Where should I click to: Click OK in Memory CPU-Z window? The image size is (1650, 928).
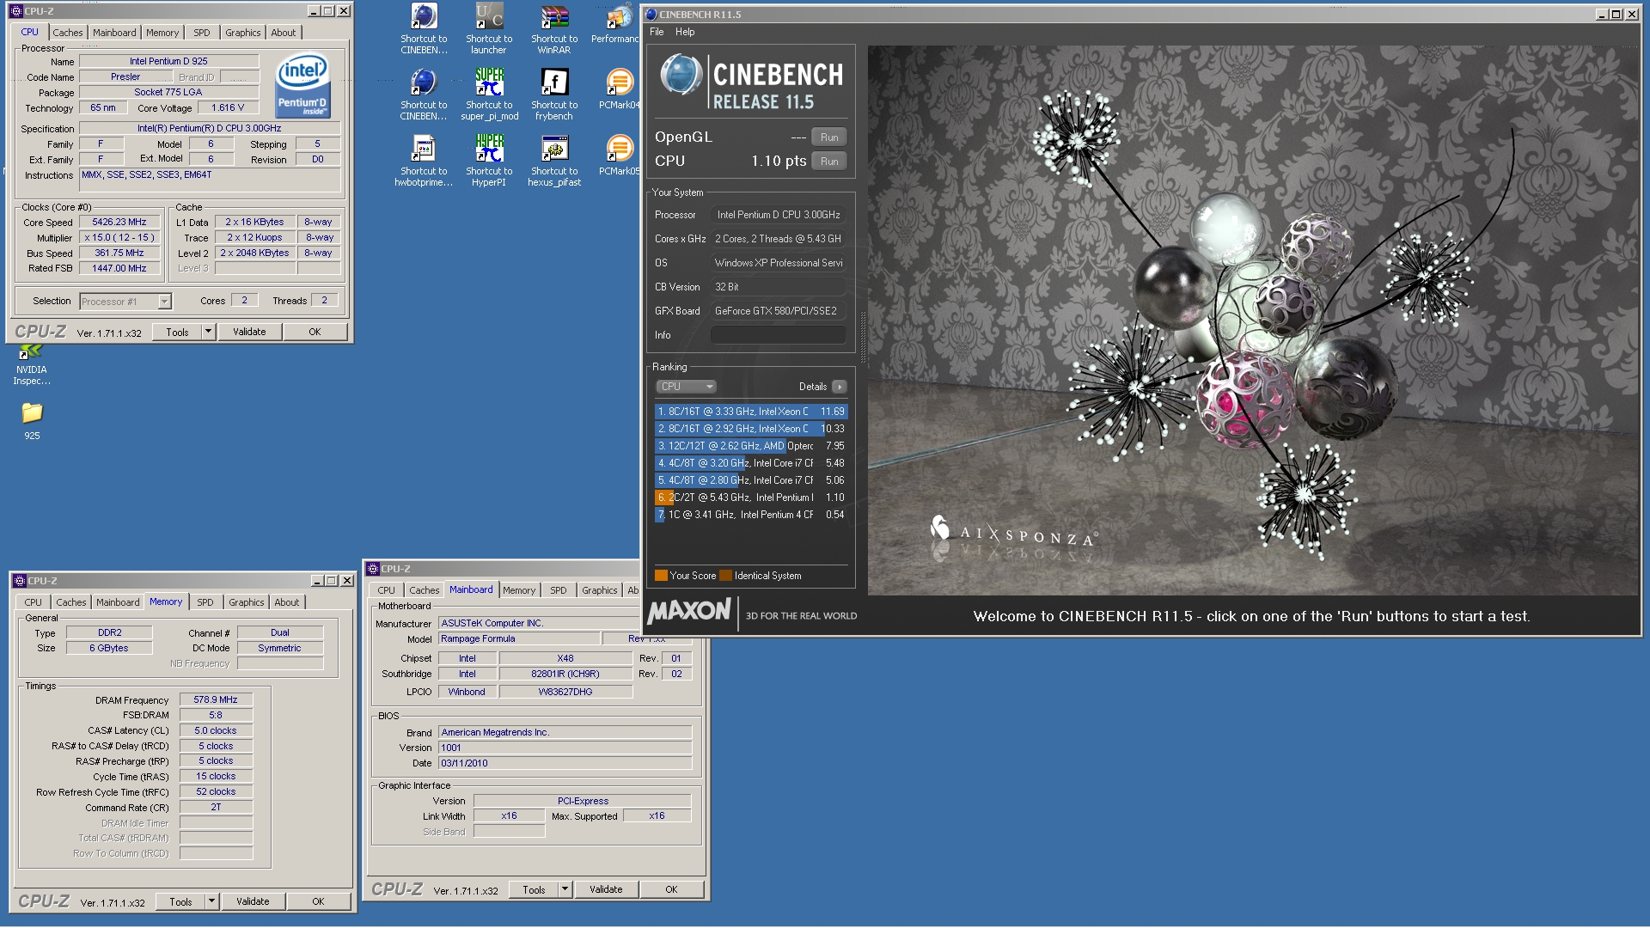318,901
